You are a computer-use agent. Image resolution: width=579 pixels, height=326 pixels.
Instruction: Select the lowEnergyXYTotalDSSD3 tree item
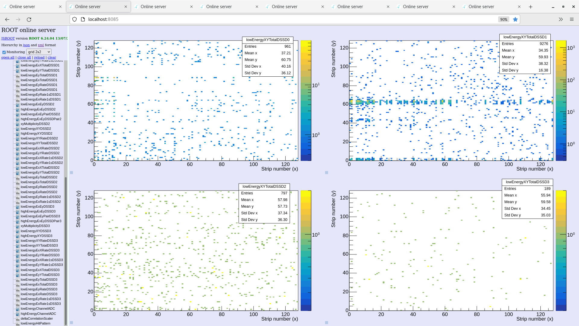pyautogui.click(x=40, y=245)
